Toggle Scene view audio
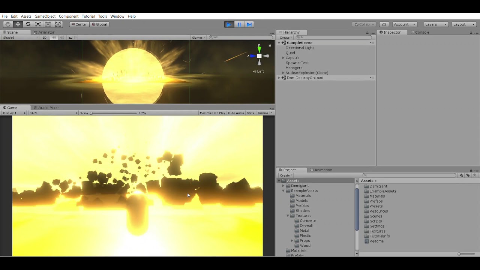This screenshot has height=270, width=480. [x=62, y=37]
